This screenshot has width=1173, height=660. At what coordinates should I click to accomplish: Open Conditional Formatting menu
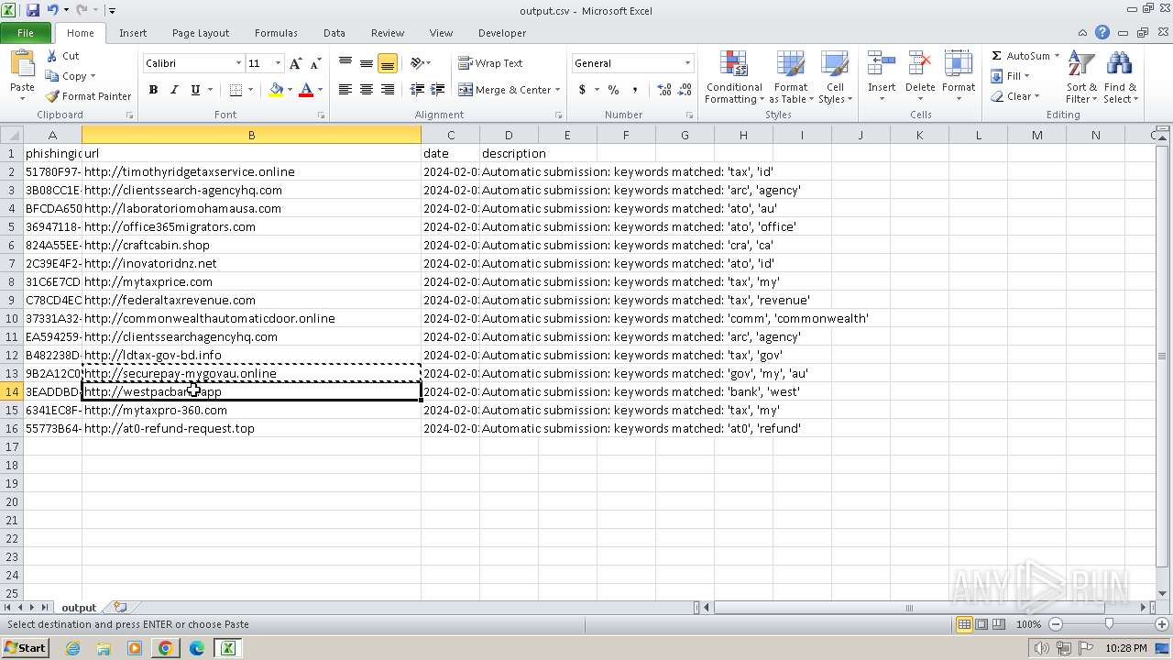click(x=734, y=78)
